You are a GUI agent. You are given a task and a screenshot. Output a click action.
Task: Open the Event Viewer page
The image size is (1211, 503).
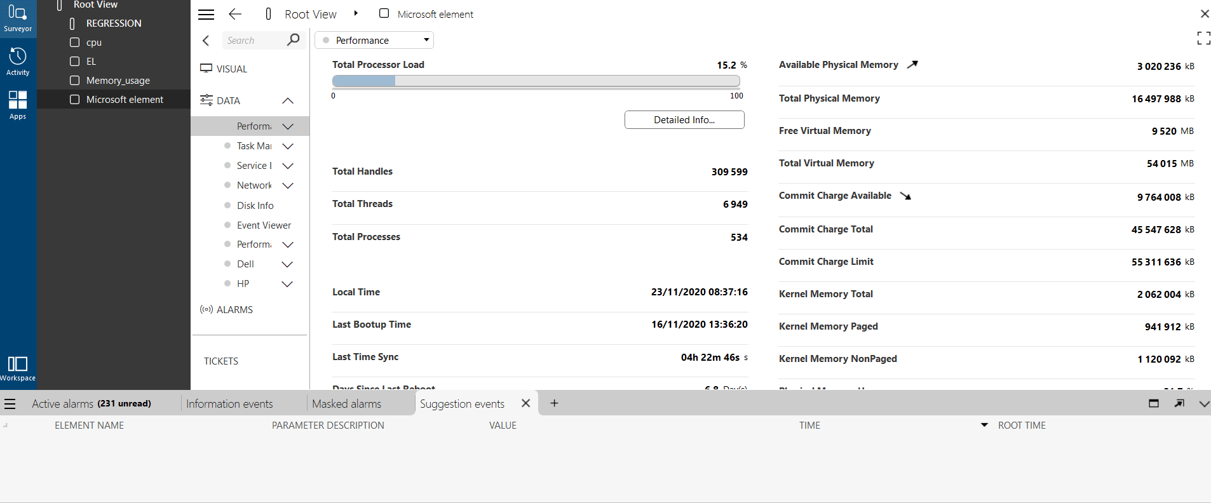tap(264, 225)
